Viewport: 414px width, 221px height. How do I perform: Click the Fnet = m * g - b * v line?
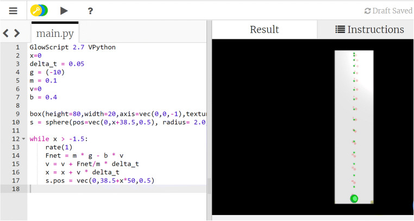tap(84, 156)
